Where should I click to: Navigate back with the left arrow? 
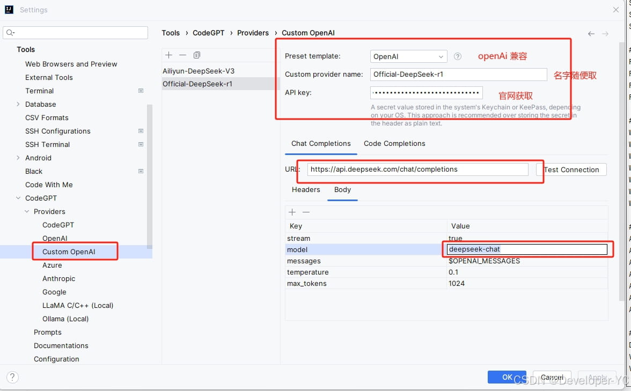tap(591, 34)
